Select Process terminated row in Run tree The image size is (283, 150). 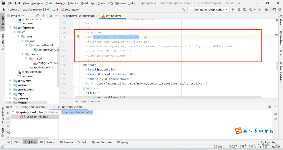35,117
